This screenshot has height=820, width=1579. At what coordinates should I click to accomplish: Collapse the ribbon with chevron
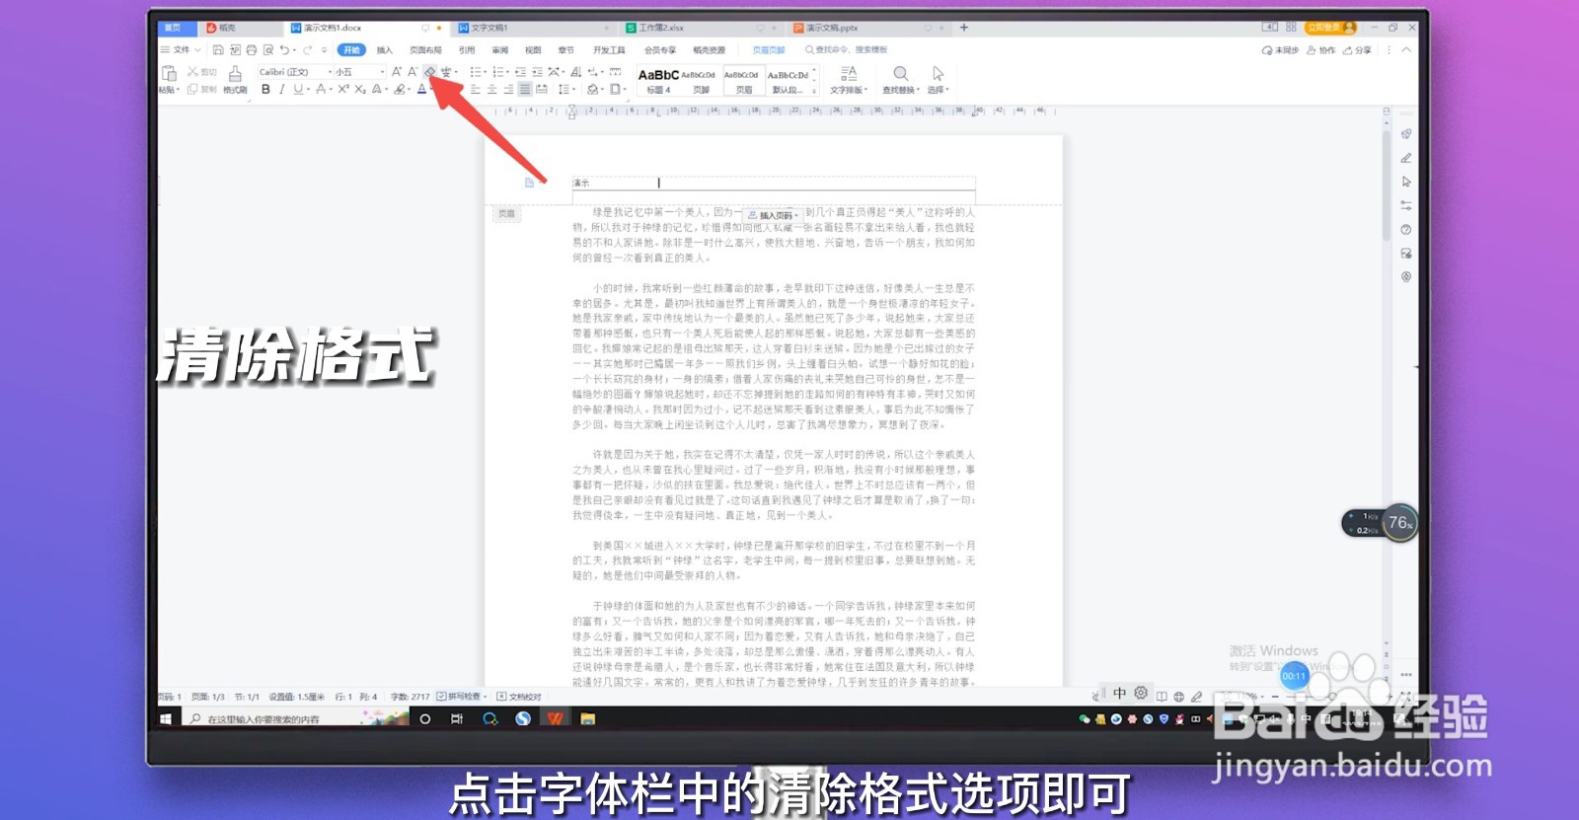(x=1406, y=49)
